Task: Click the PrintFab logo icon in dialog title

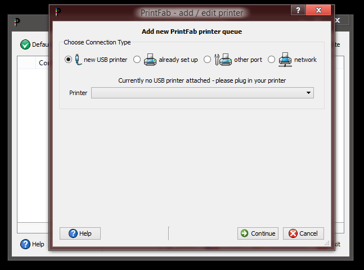Action: pos(58,12)
